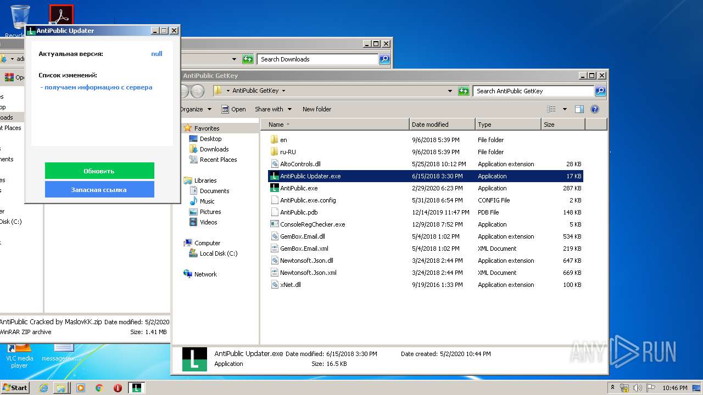Image resolution: width=703 pixels, height=395 pixels.
Task: Select Computer in navigation pane
Action: (207, 243)
